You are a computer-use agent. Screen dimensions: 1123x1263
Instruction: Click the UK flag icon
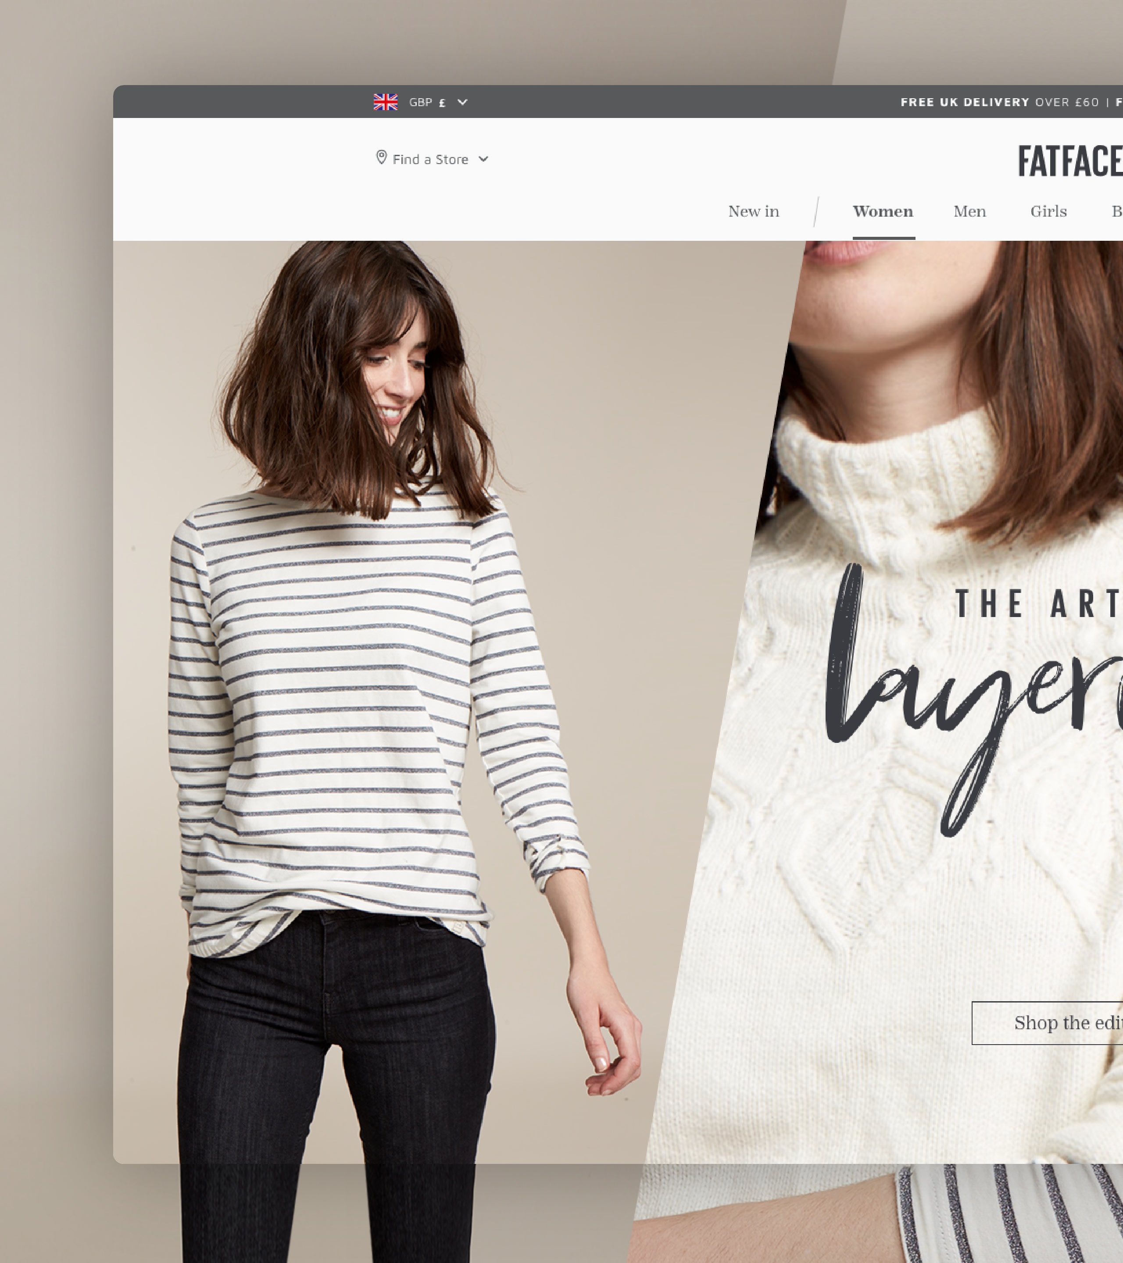(385, 102)
